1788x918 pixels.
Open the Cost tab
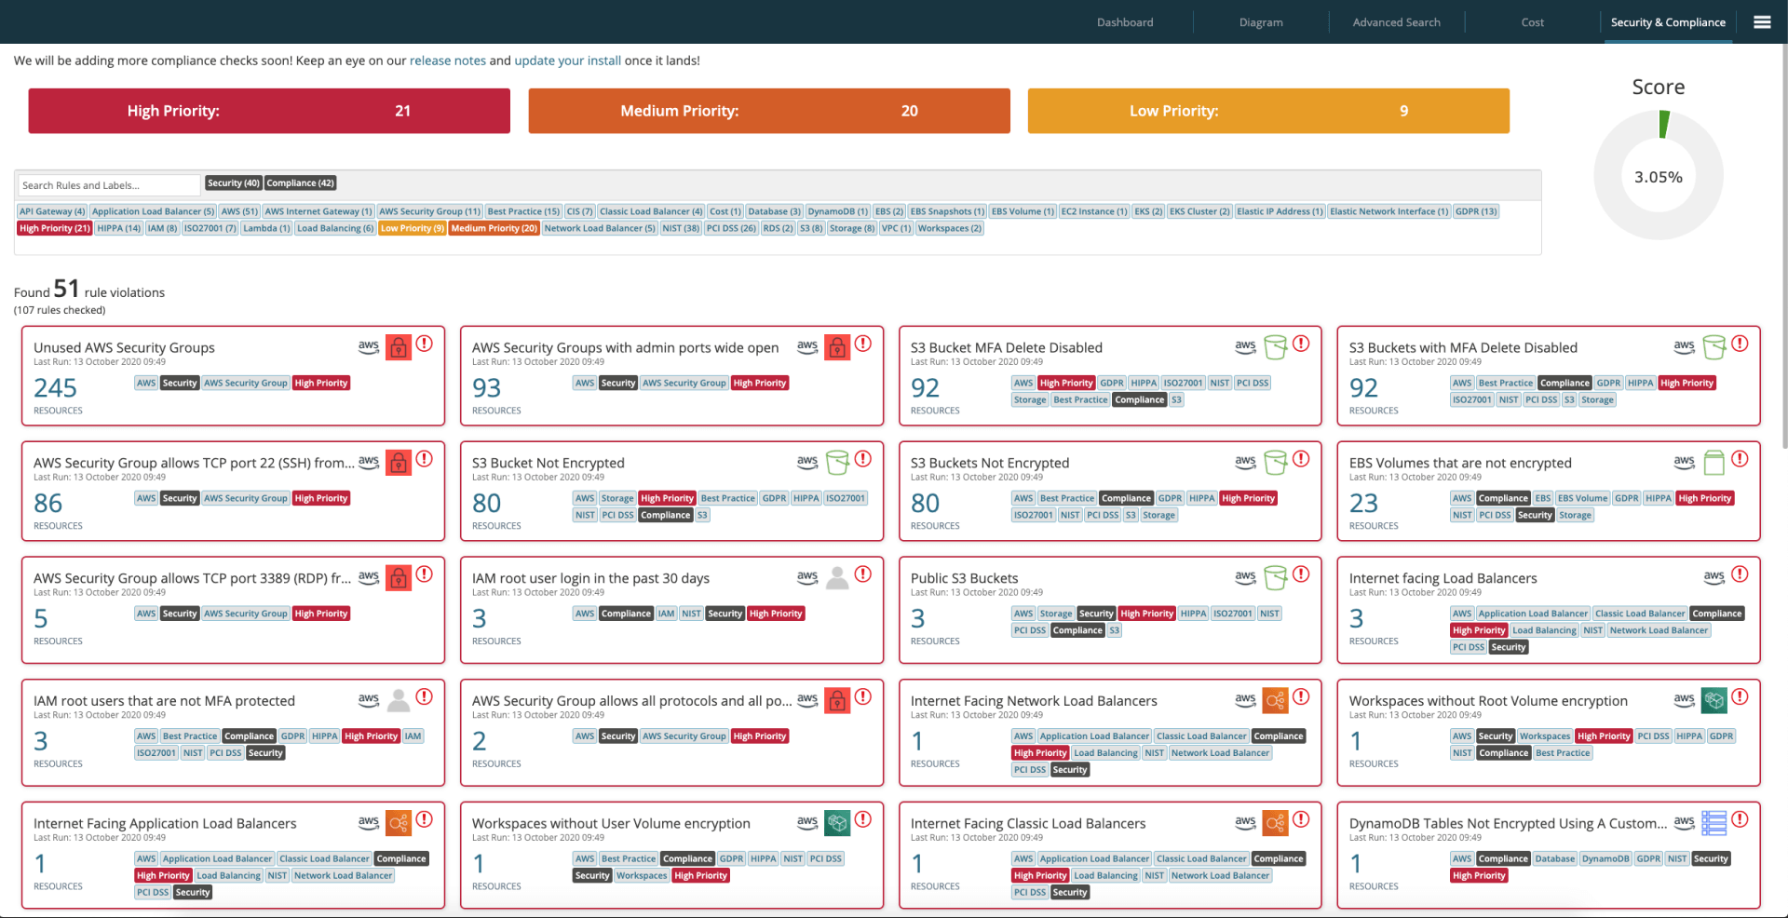tap(1532, 21)
